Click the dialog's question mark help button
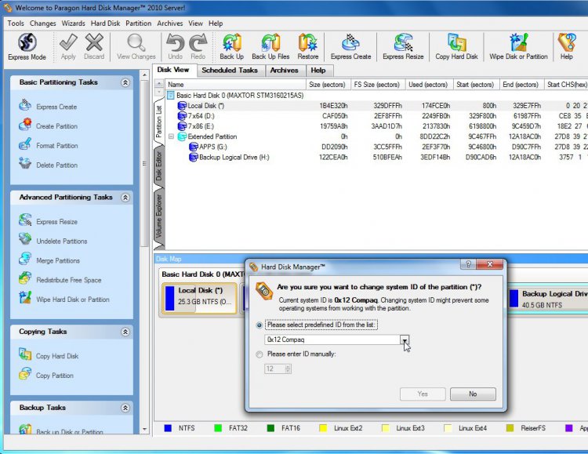The width and height of the screenshot is (588, 454). point(468,264)
